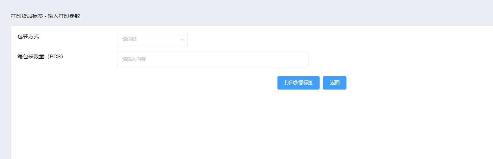Select the 请选择 placeholder text
The image size is (493, 159).
click(129, 39)
